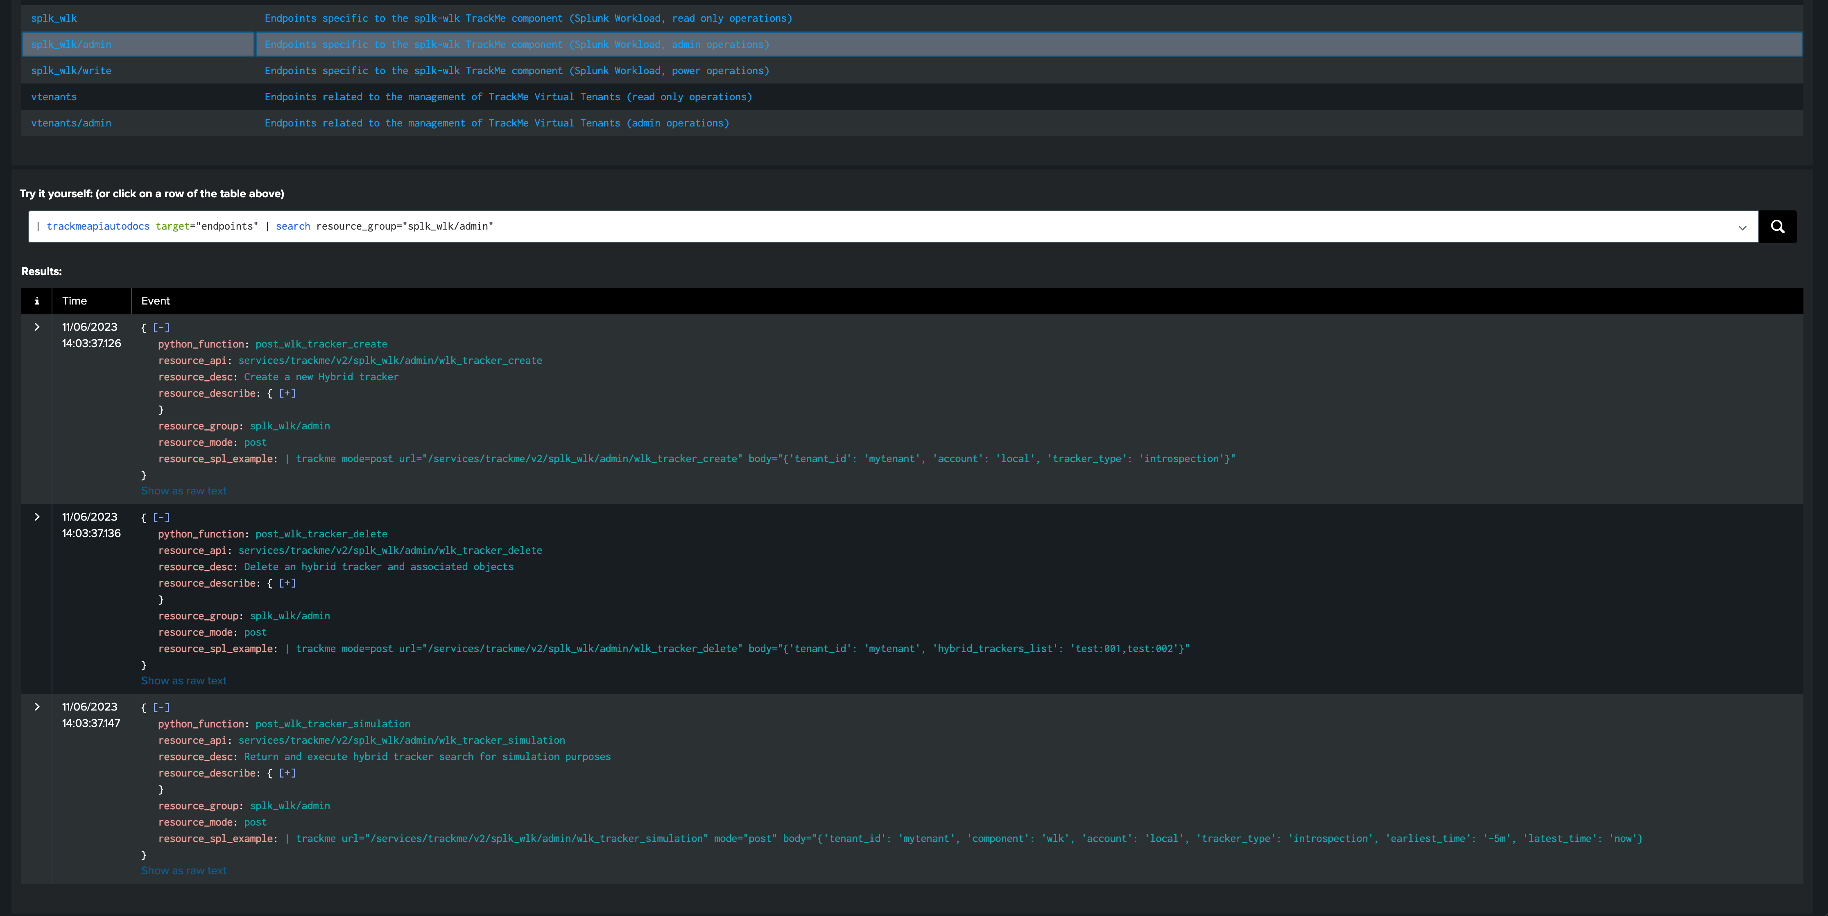
Task: Click resource_spl_example value of wlk_tracker_create event
Action: pos(760,459)
